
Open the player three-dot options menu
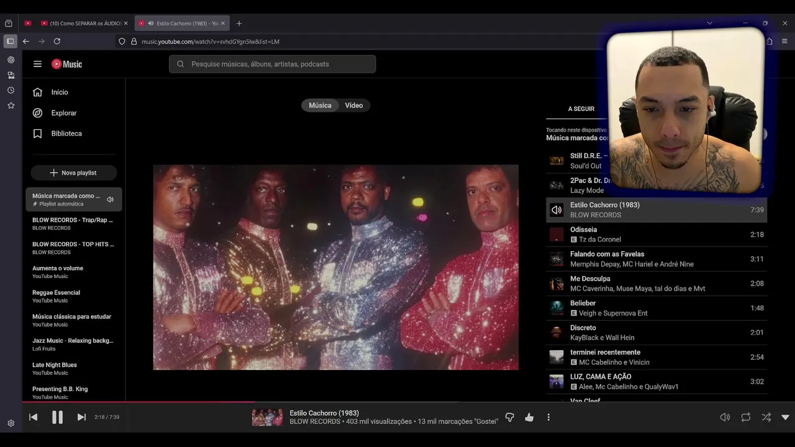[x=548, y=417]
